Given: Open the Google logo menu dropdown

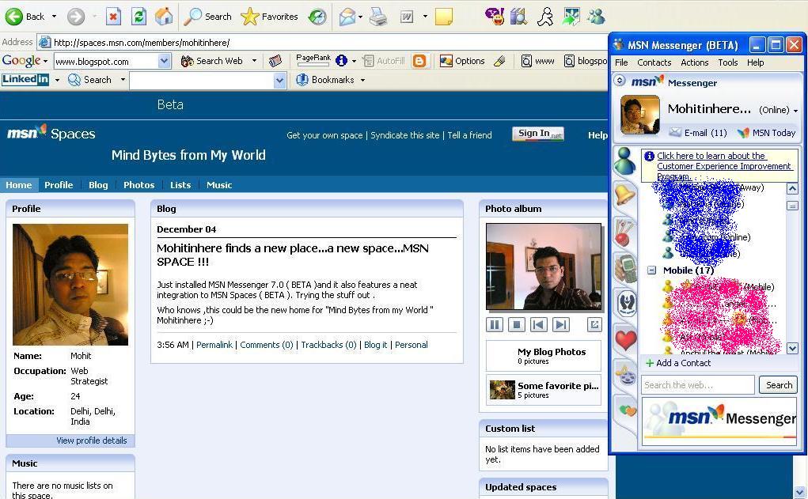Looking at the screenshot, I should pos(45,61).
